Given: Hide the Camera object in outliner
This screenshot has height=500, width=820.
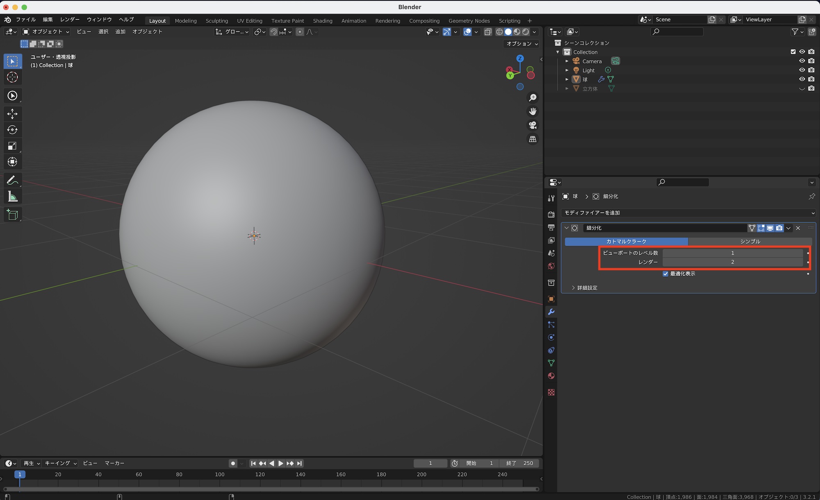Looking at the screenshot, I should coord(802,61).
